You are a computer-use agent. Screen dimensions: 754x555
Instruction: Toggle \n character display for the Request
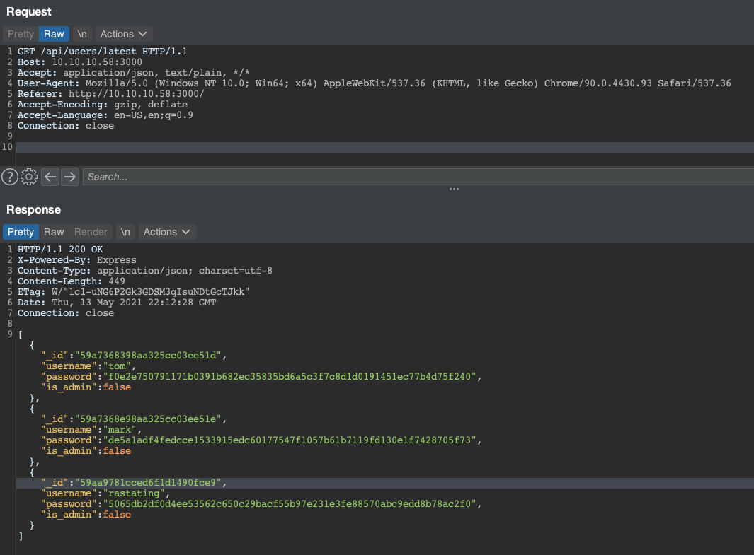coord(82,33)
